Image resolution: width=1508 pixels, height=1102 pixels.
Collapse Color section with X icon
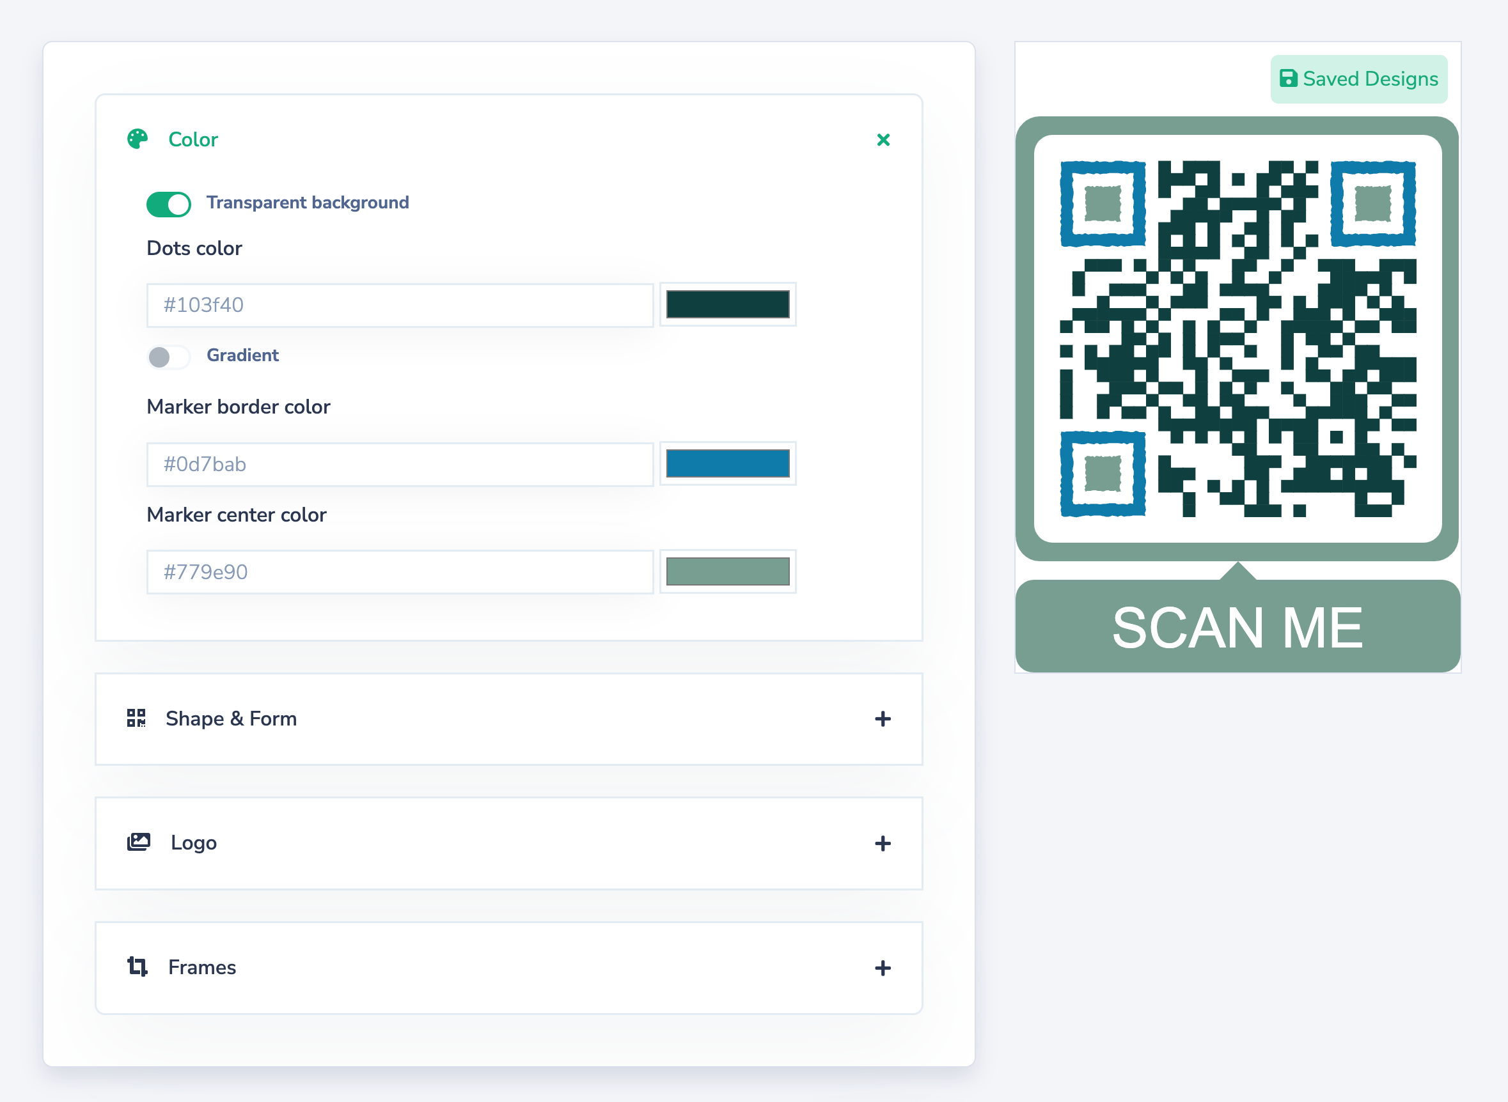pos(883,140)
